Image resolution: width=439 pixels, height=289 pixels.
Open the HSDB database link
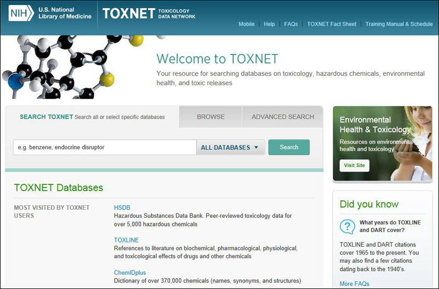coord(122,207)
